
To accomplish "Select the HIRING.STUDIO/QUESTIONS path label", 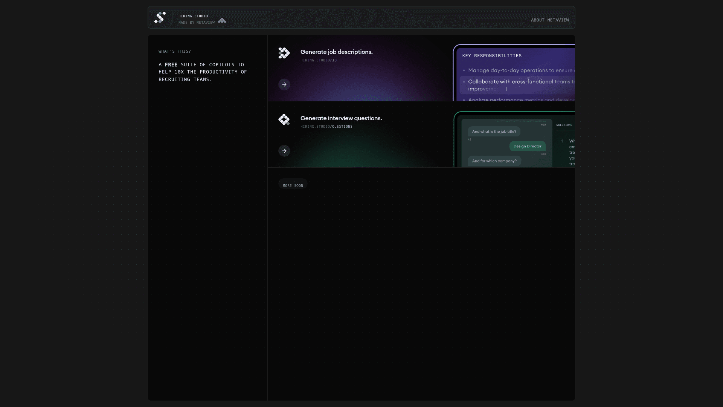I will tap(326, 127).
